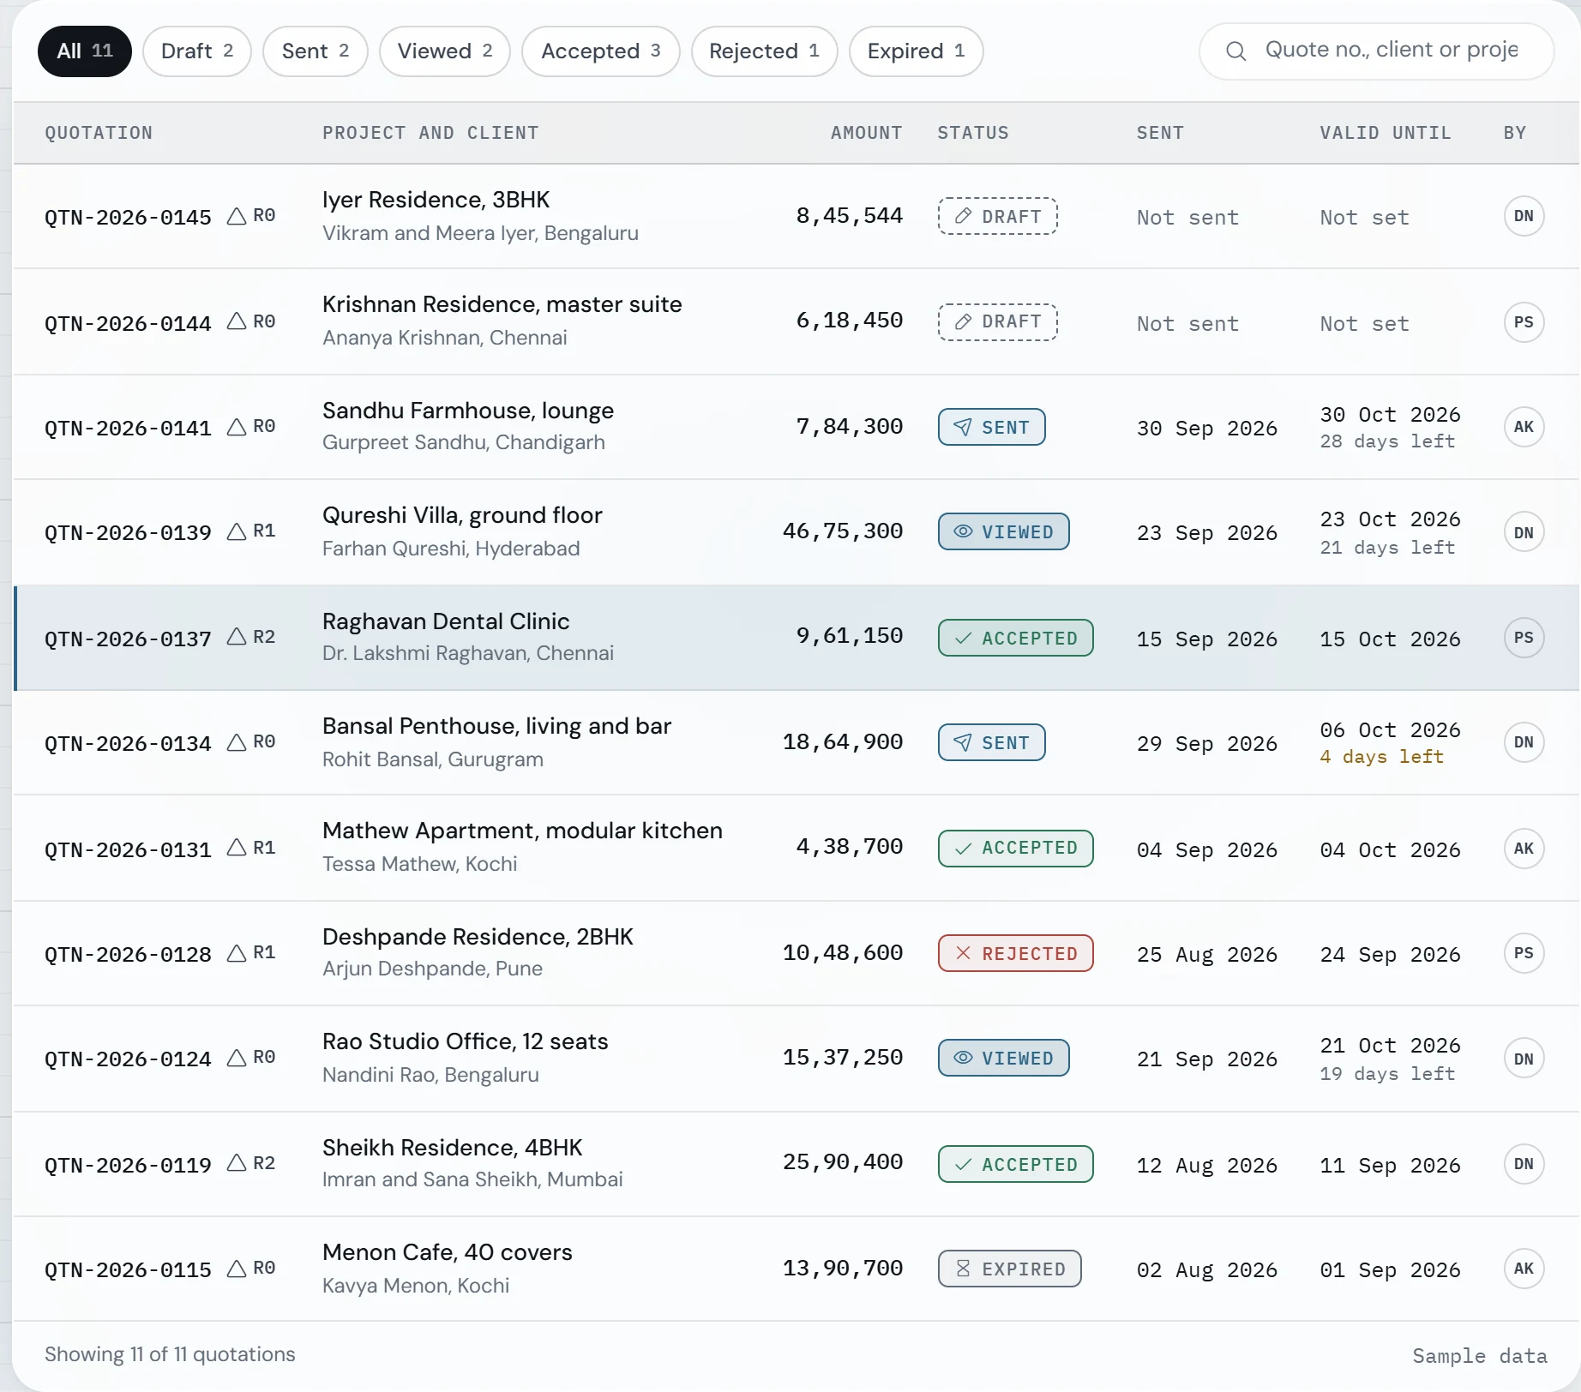Open the Sent filter tab

tap(316, 51)
